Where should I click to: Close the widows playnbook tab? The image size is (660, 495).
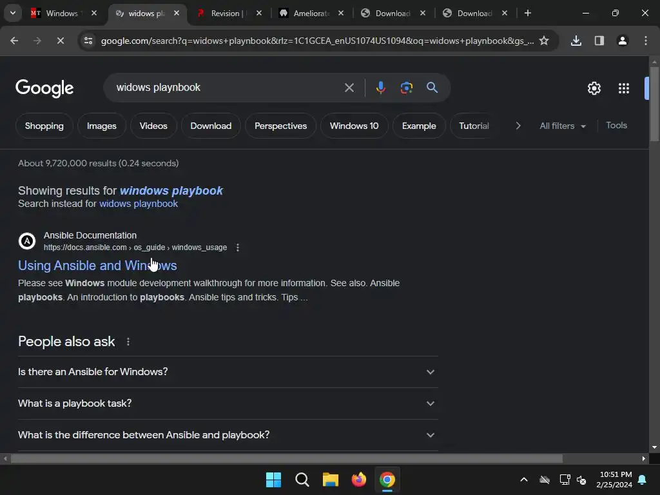click(177, 13)
